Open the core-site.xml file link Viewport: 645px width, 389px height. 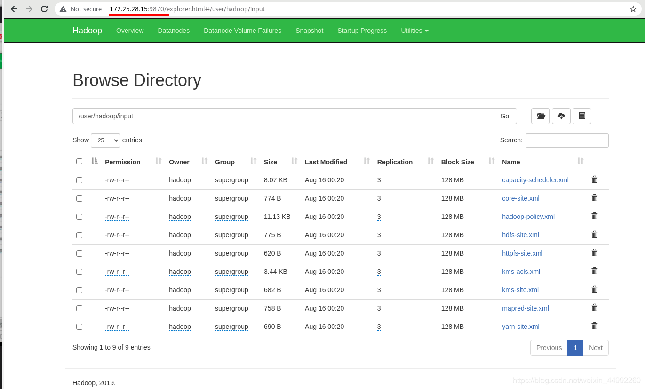tap(521, 198)
